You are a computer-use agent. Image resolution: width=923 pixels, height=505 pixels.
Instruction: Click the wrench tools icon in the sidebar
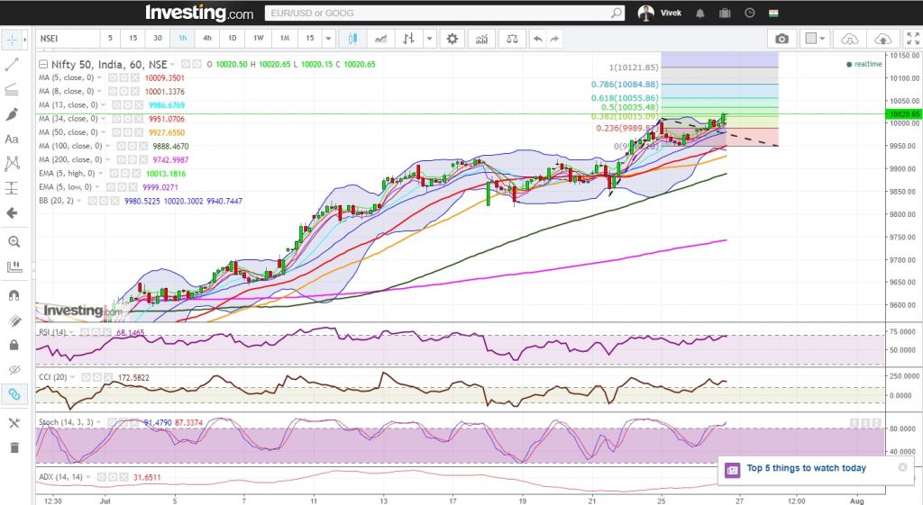(x=14, y=423)
